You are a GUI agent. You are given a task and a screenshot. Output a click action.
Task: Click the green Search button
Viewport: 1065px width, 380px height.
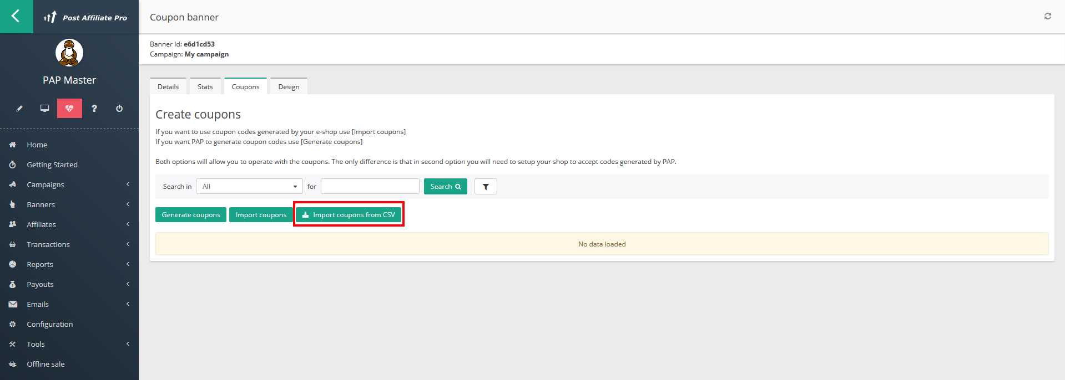(x=445, y=187)
